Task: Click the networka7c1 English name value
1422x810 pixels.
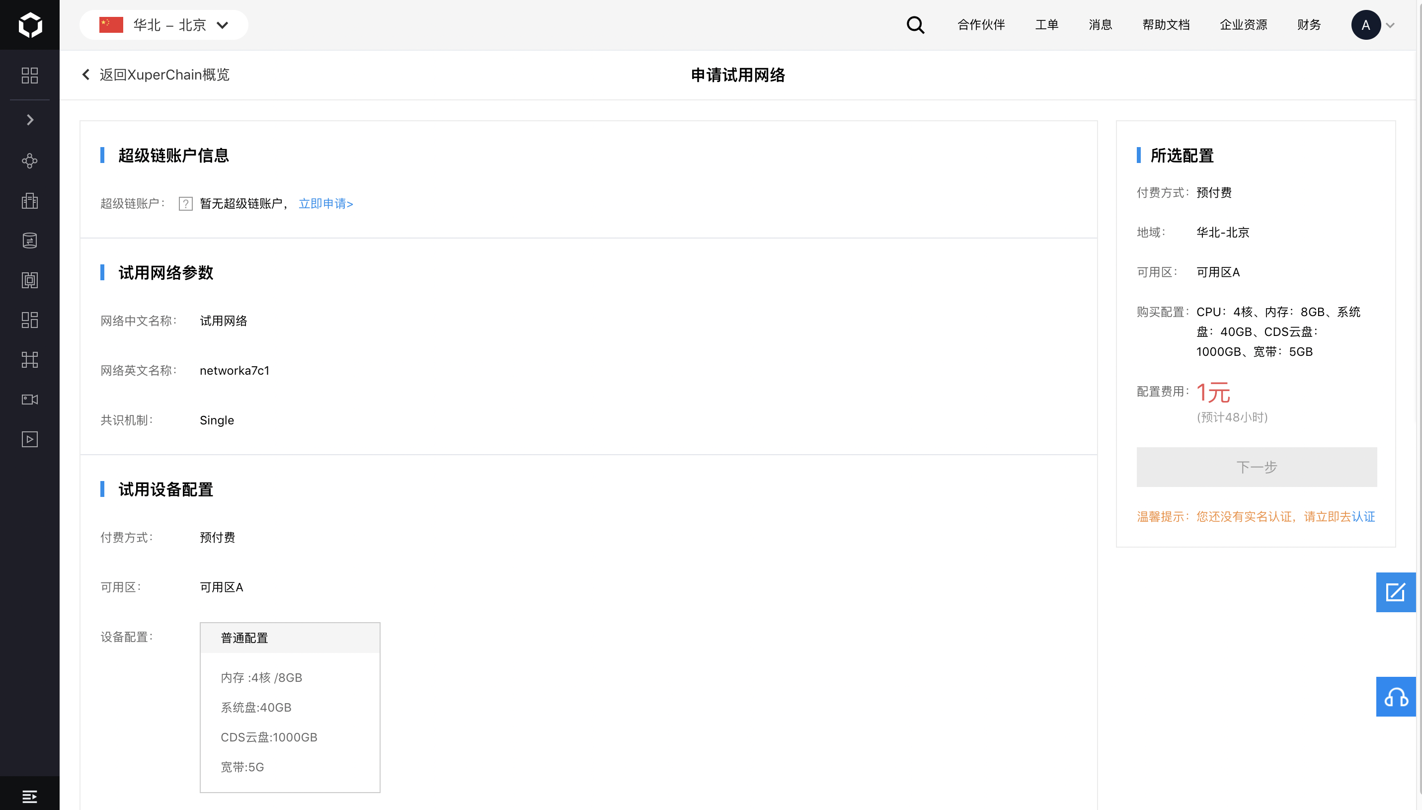Action: [x=234, y=371]
